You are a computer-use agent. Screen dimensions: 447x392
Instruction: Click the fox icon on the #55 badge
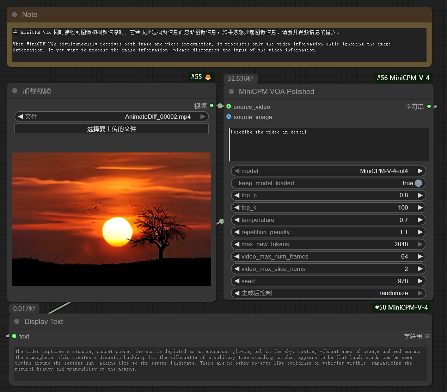pos(208,77)
